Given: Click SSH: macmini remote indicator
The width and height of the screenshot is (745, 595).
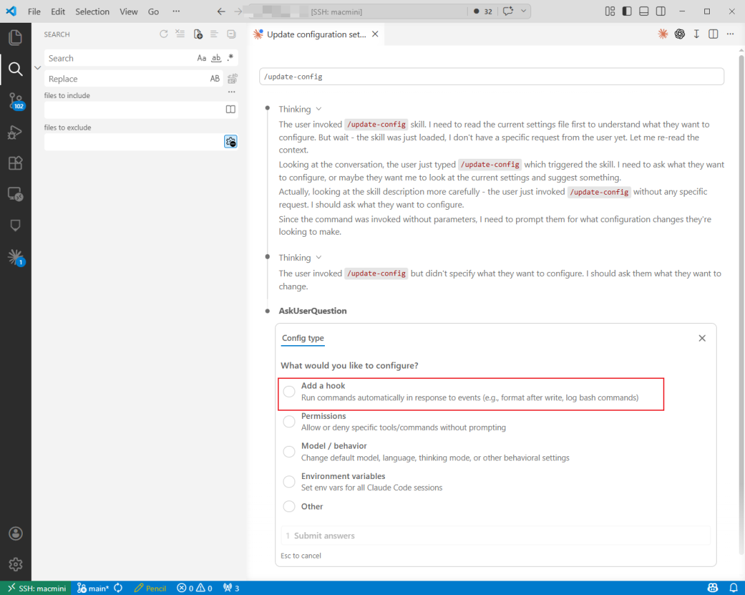Looking at the screenshot, I should pos(36,588).
